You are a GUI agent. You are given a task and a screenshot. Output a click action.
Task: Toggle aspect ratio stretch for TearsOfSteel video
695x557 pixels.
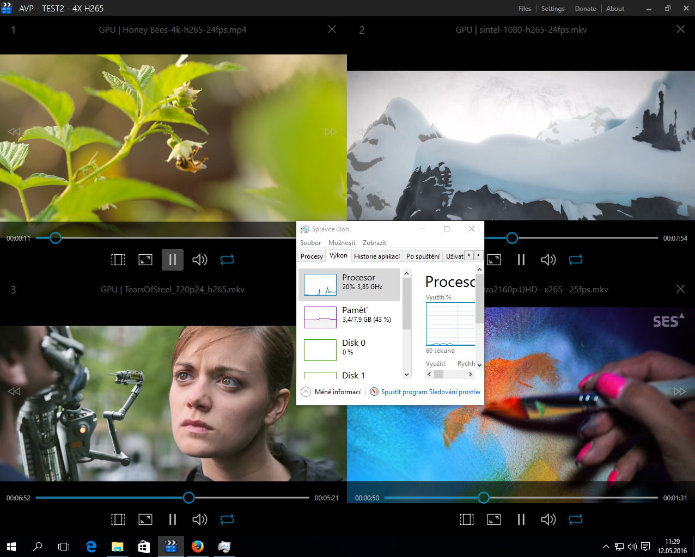click(x=118, y=519)
